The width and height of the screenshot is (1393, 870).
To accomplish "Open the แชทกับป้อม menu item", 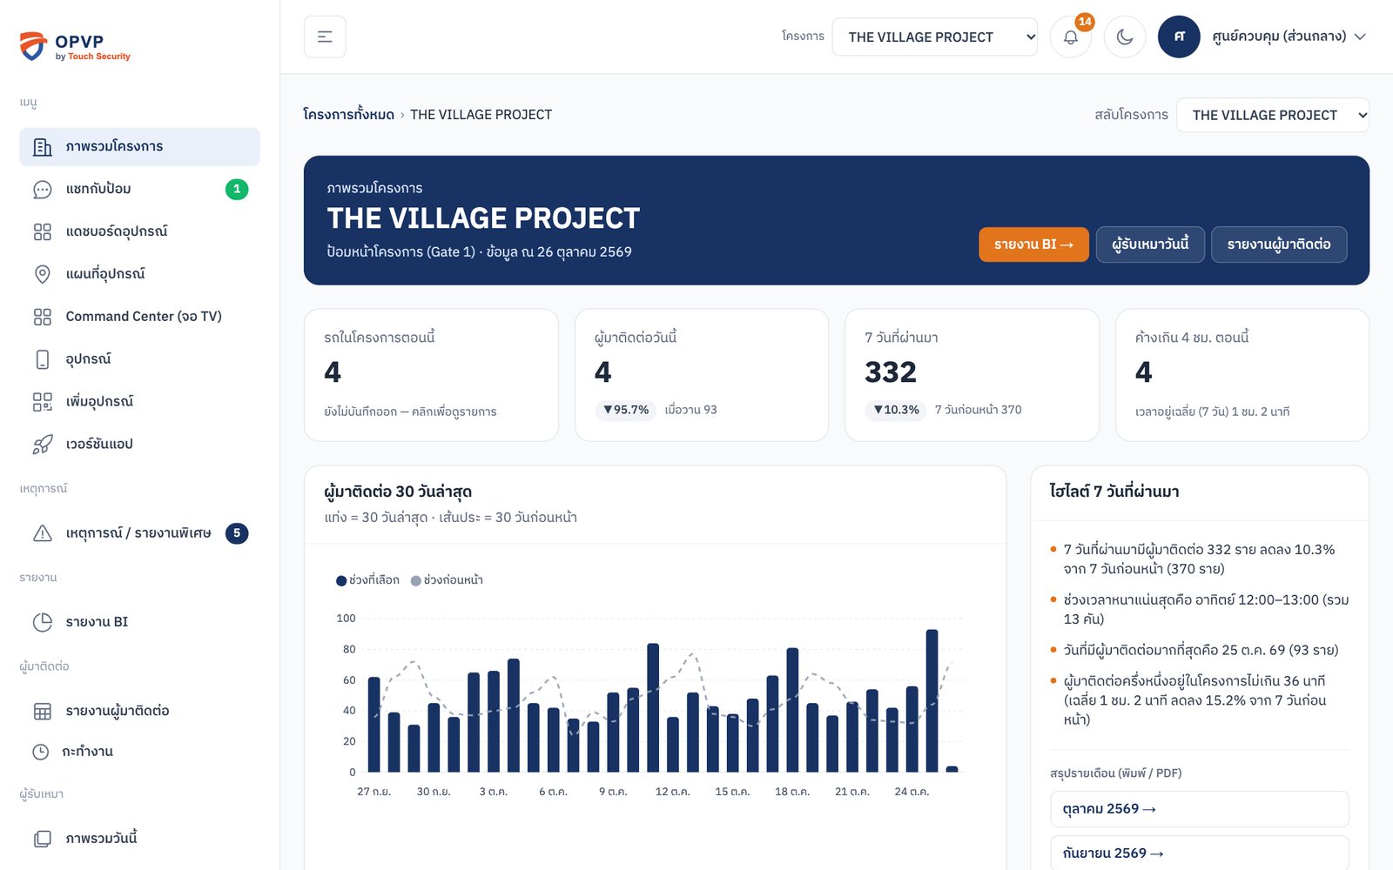I will point(139,189).
